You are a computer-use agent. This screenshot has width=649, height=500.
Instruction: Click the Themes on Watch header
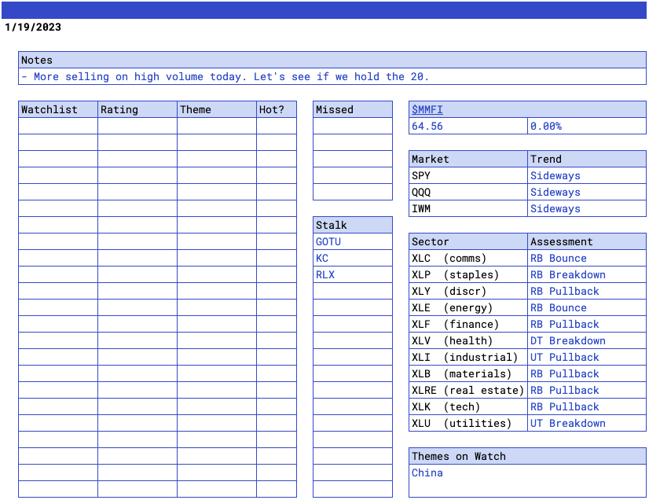527,456
